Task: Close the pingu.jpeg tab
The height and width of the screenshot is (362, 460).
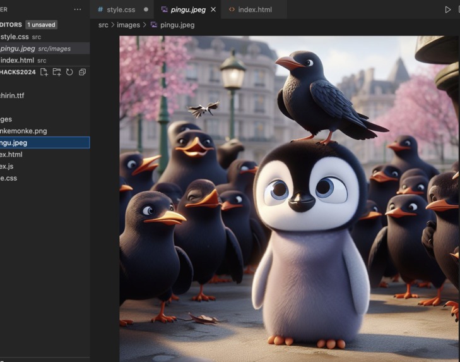Action: click(213, 9)
